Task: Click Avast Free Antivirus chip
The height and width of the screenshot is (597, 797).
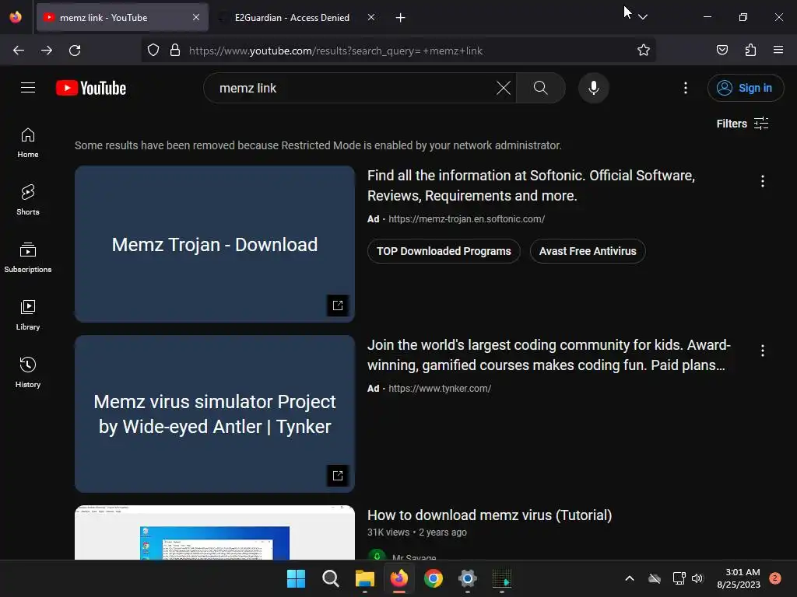Action: click(x=588, y=251)
